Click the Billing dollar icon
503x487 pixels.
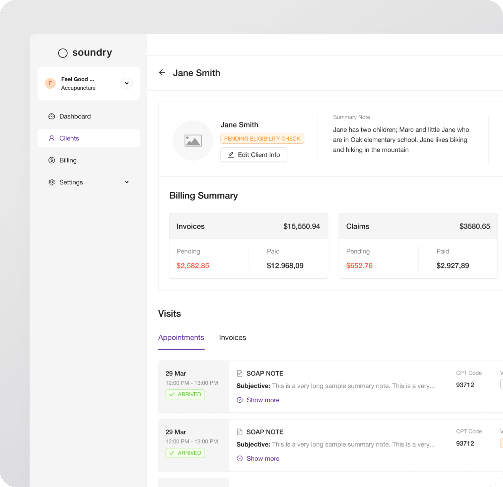point(52,160)
